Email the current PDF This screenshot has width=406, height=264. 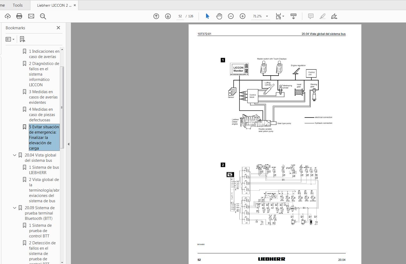coord(31,16)
